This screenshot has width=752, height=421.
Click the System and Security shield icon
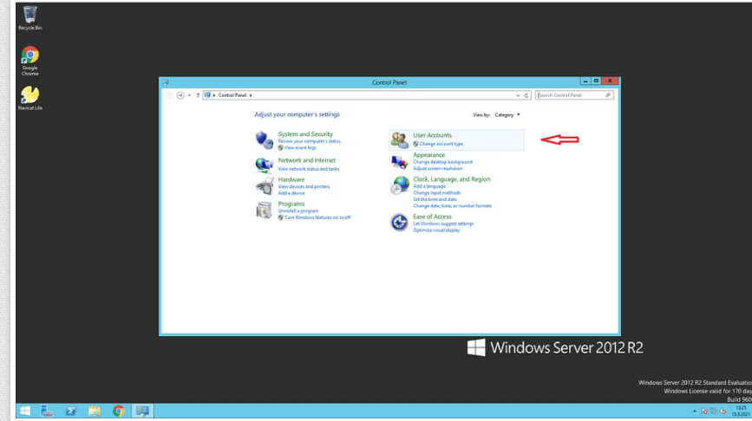pos(264,140)
